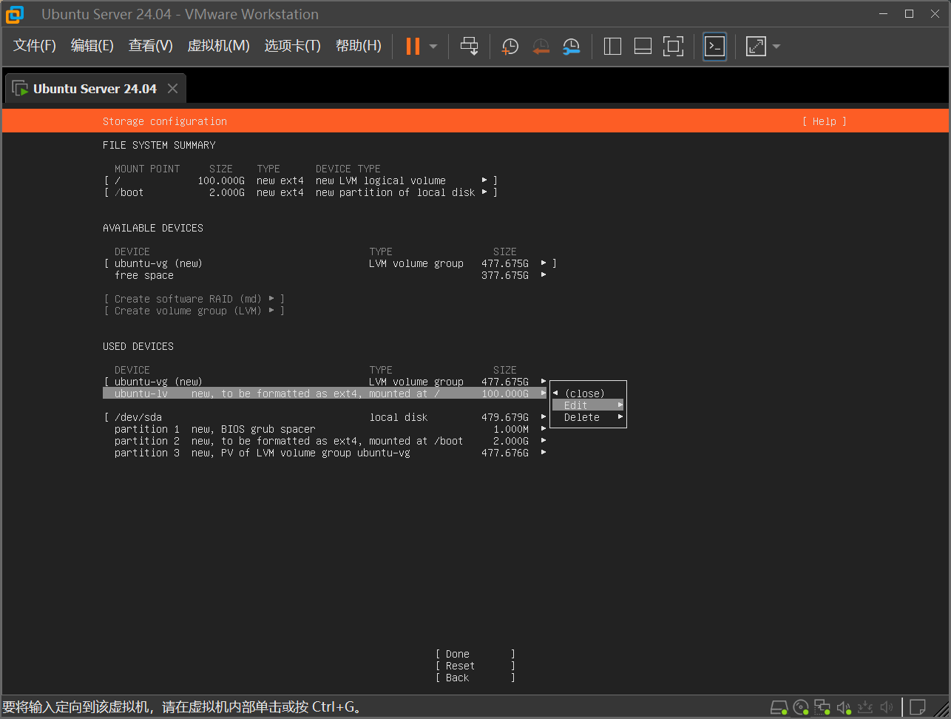951x719 pixels.
Task: Enter full screen mode icon
Action: click(x=673, y=47)
